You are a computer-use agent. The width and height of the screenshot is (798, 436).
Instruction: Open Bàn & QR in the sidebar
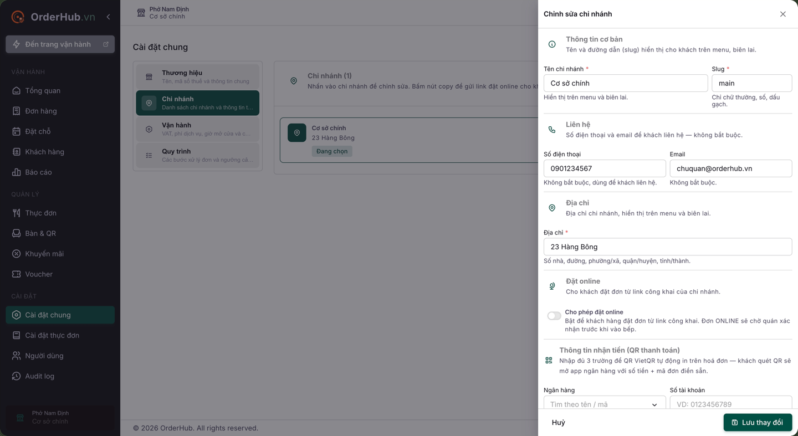tap(60, 234)
